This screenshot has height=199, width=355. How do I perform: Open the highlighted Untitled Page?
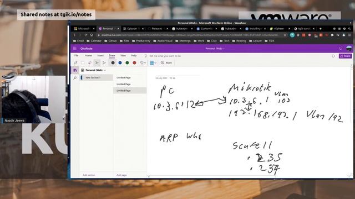coord(130,91)
